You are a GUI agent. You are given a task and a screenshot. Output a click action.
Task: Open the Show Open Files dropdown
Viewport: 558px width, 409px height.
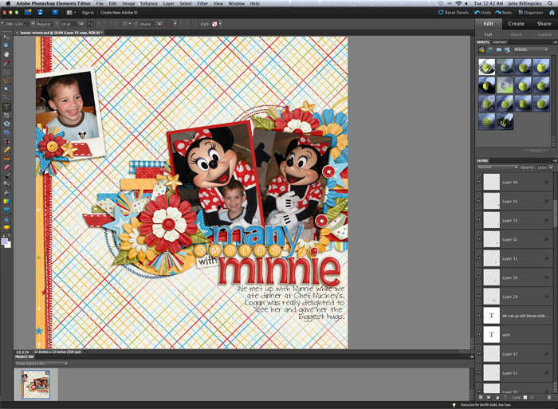(x=41, y=364)
